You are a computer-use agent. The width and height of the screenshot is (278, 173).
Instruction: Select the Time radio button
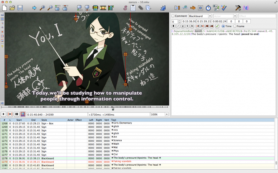click(x=223, y=26)
